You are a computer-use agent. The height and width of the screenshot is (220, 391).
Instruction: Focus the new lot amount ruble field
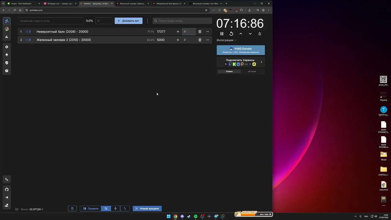coord(104,21)
